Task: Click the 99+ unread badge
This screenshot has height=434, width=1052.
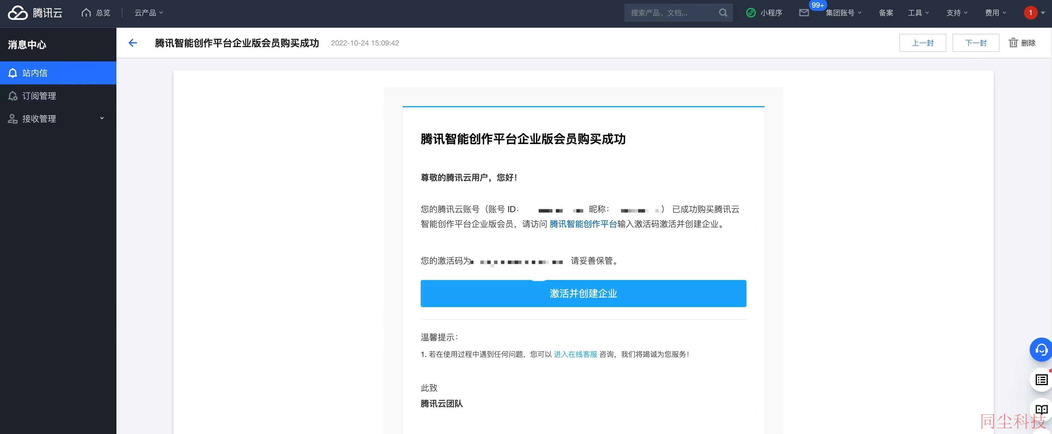Action: [x=818, y=5]
